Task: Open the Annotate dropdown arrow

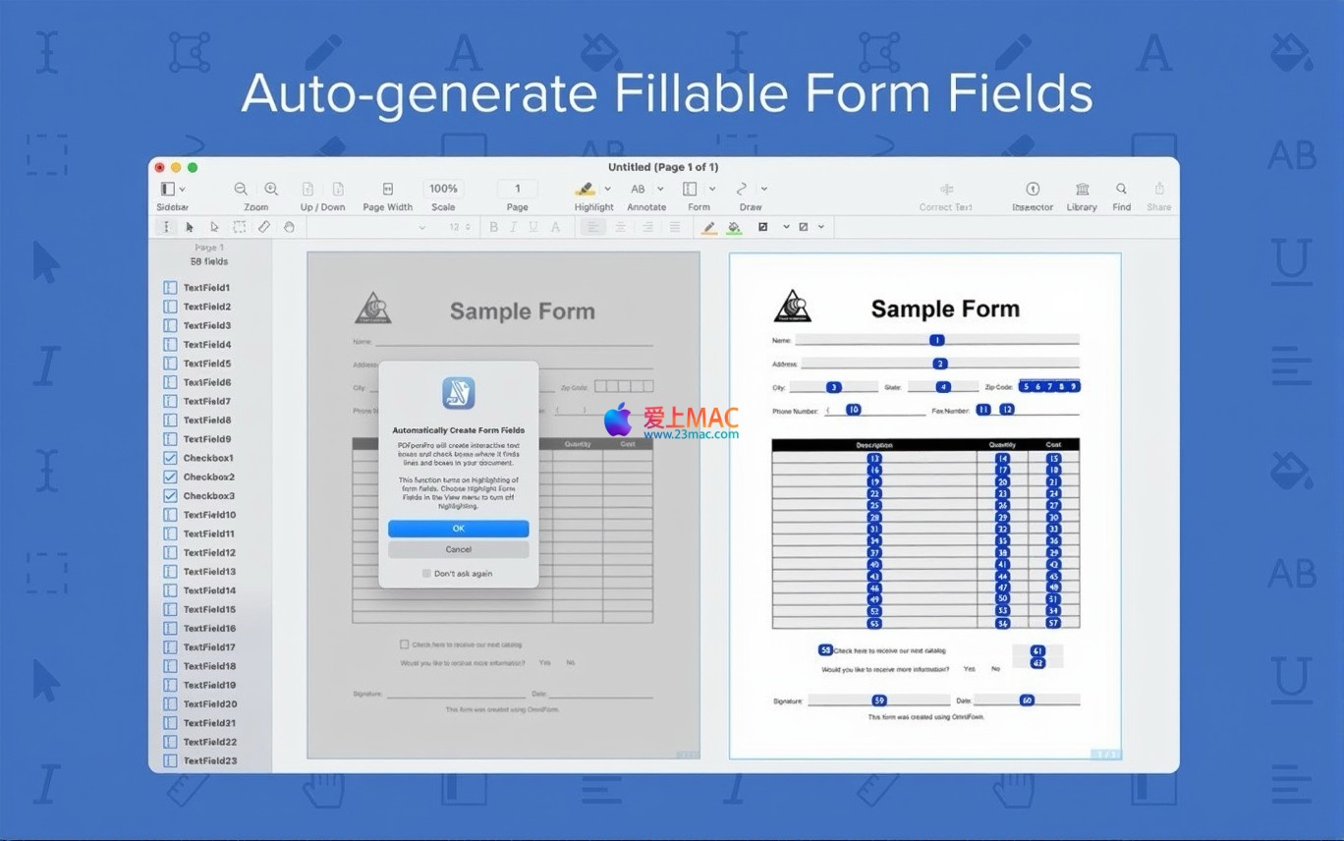Action: pos(660,189)
